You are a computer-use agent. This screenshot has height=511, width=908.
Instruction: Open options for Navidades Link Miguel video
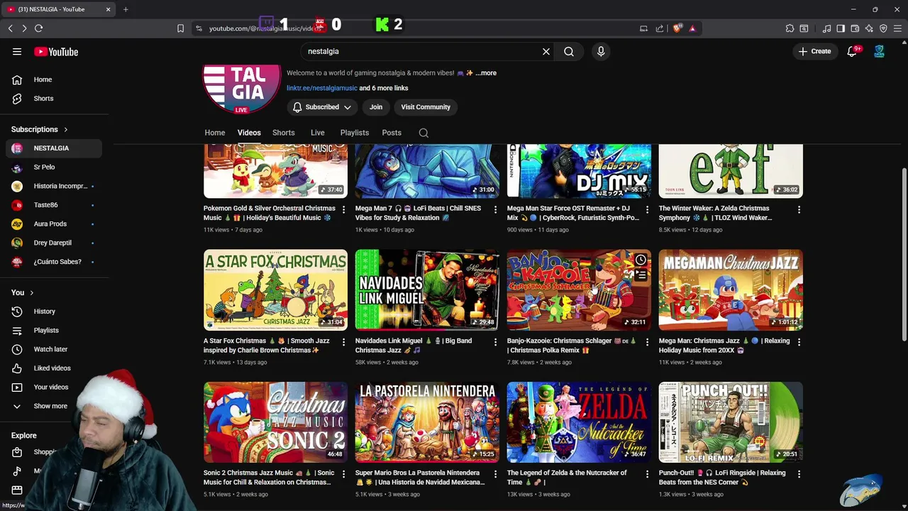click(x=495, y=341)
